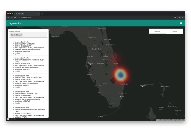Open graph link for Deep Creek sensor
Viewport: 191px width, 136px height.
coord(17,87)
